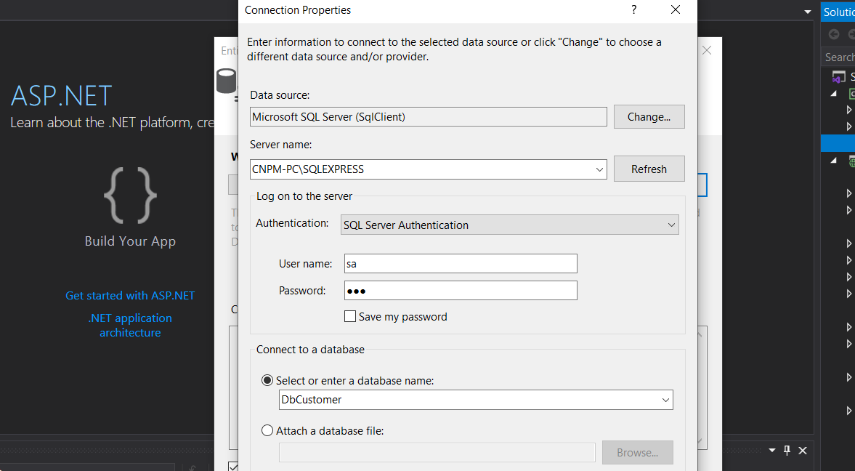Open the .NET application architecture link

130,326
